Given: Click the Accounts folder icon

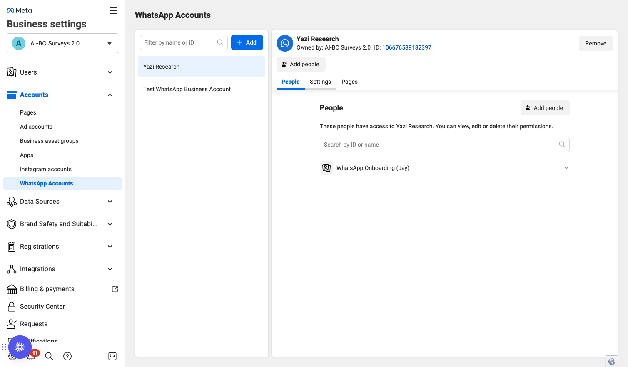Looking at the screenshot, I should 12,95.
